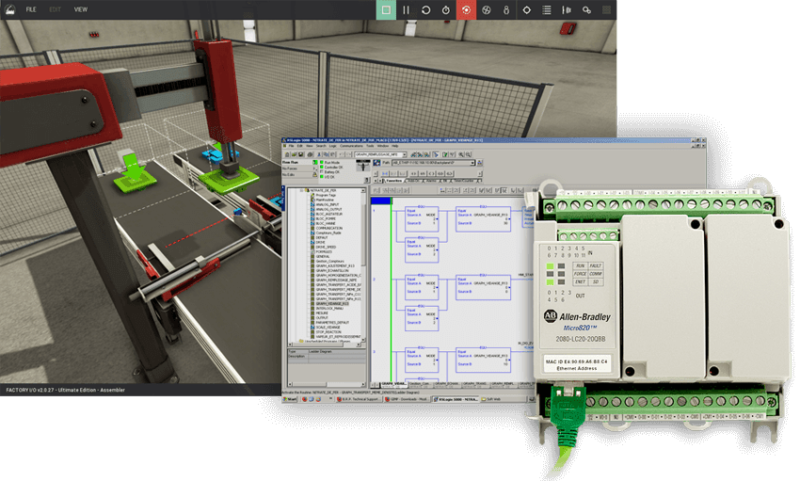Image resolution: width=800 pixels, height=481 pixels.
Task: Click the organizer tree vertical scrollbar thumb
Action: tap(363, 233)
